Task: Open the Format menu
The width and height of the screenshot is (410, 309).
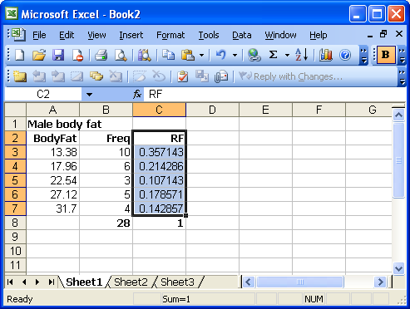Action: pyautogui.click(x=170, y=35)
